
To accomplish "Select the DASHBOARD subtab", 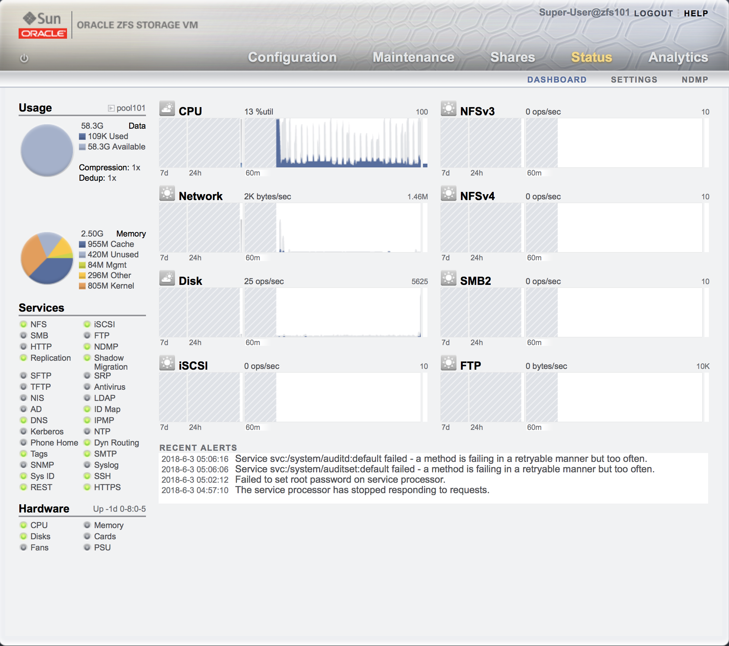I will [557, 80].
